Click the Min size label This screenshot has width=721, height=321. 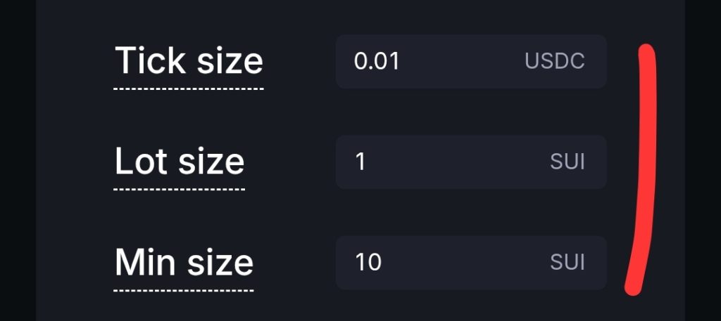pyautogui.click(x=184, y=262)
